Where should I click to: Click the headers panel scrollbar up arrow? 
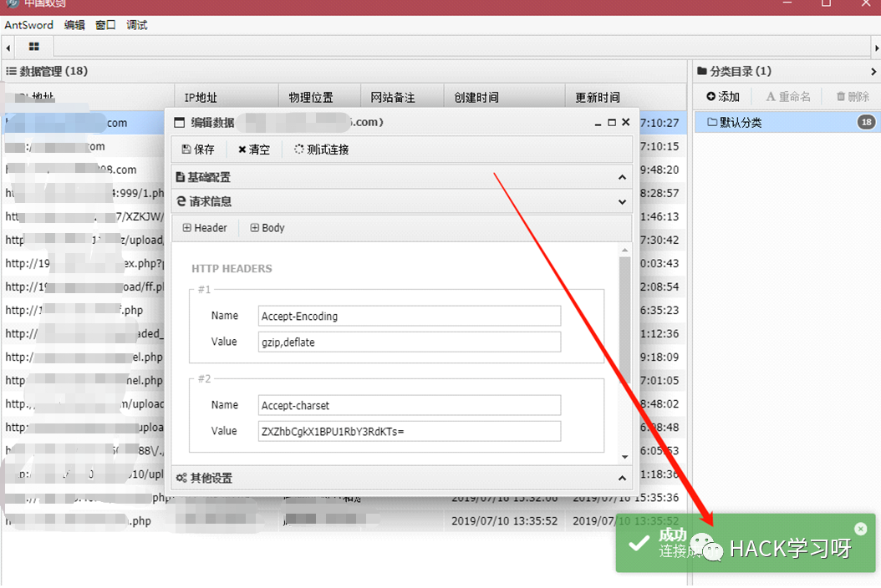[624, 250]
